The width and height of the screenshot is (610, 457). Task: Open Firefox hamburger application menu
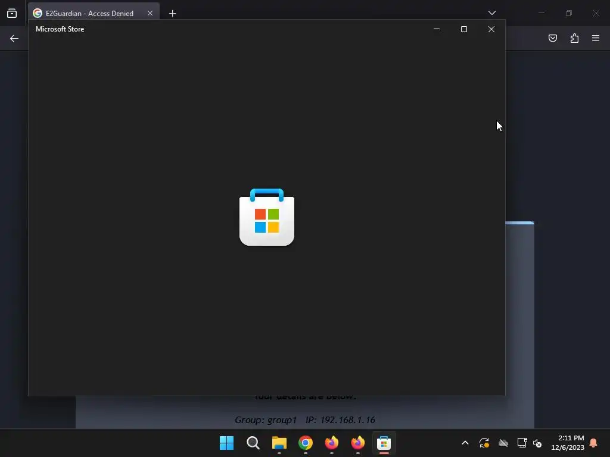coord(596,38)
